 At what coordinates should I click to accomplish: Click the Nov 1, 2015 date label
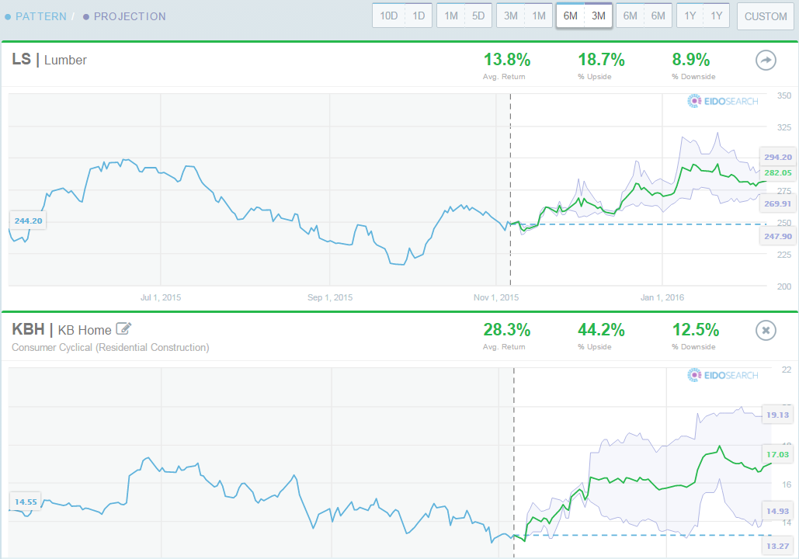496,297
